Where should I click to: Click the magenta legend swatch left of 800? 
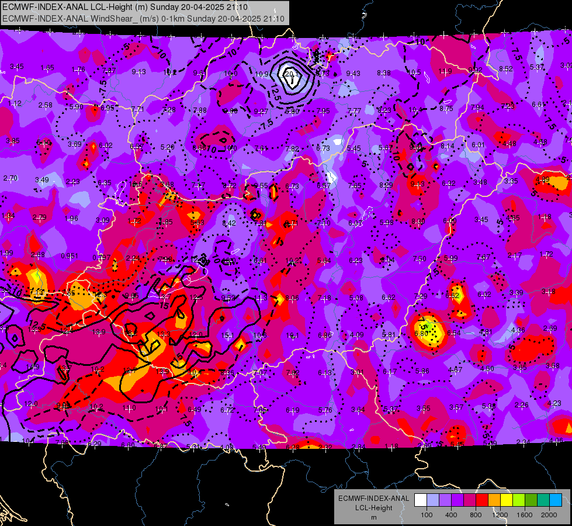tap(470, 500)
